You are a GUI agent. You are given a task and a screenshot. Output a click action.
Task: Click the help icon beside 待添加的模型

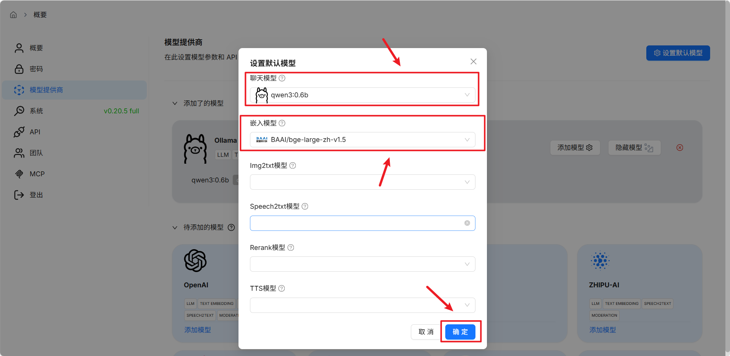231,227
